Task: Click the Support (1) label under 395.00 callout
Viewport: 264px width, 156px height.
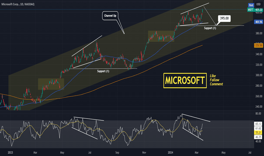Action: pos(210,28)
